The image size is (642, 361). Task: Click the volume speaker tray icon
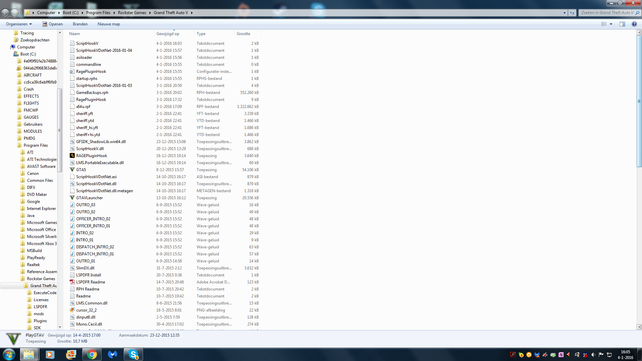coord(593,355)
